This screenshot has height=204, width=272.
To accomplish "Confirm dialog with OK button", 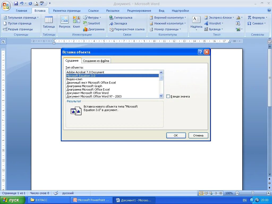I will [176, 135].
